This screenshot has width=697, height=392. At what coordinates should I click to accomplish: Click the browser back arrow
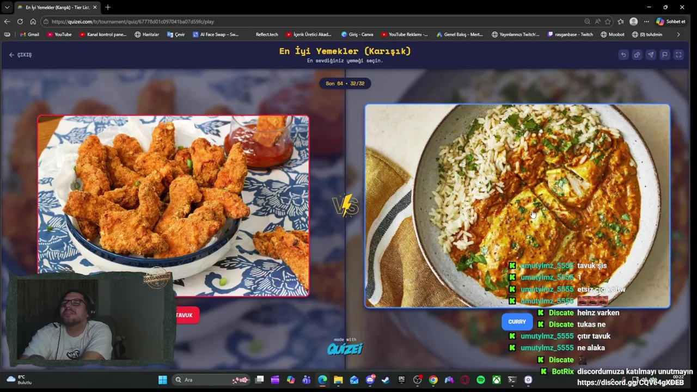7,21
